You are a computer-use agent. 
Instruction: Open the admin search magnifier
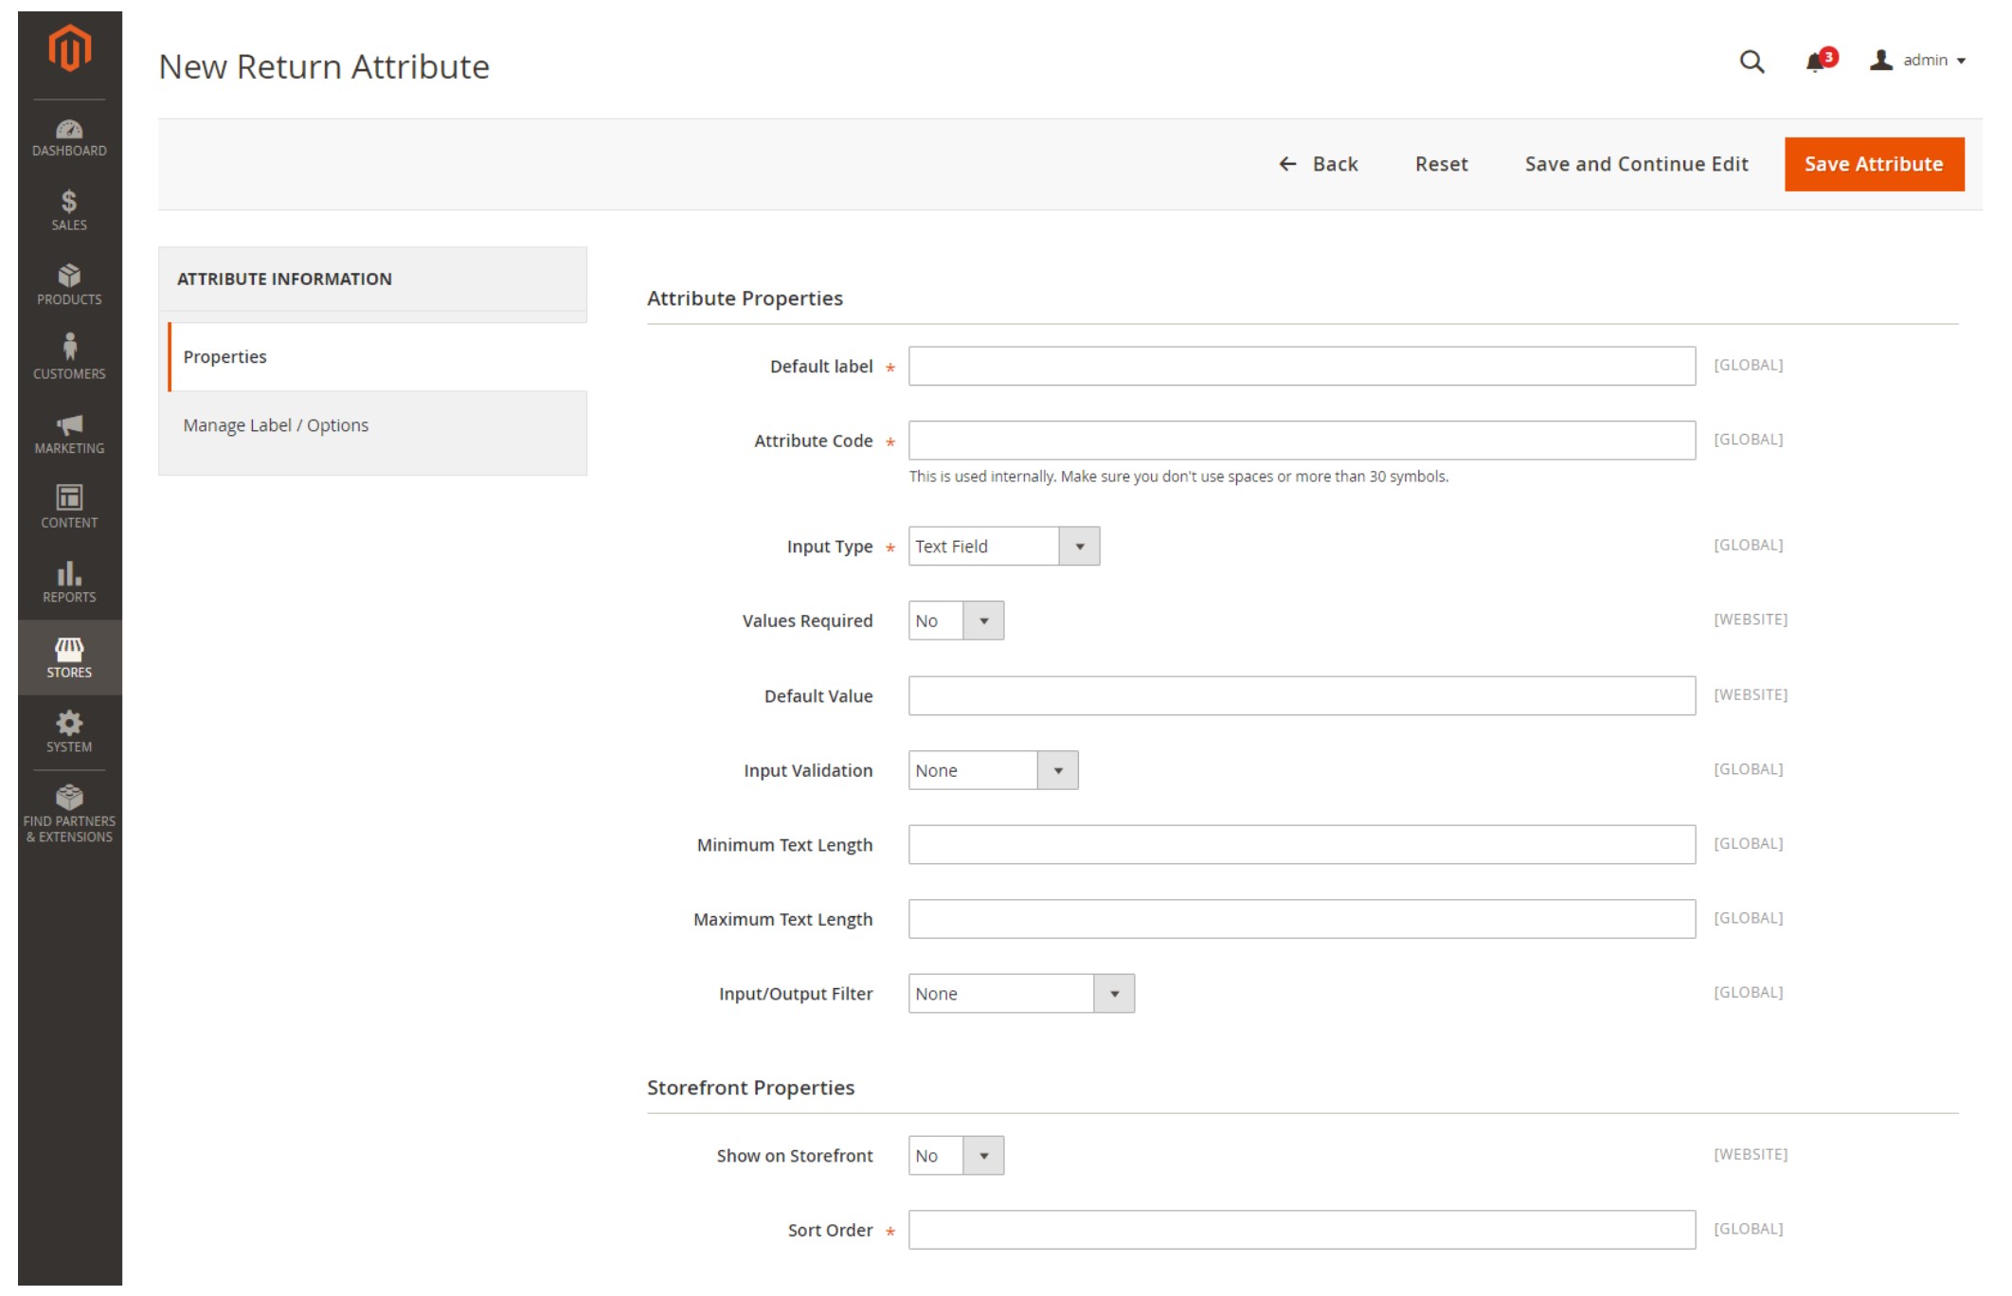(x=1752, y=61)
